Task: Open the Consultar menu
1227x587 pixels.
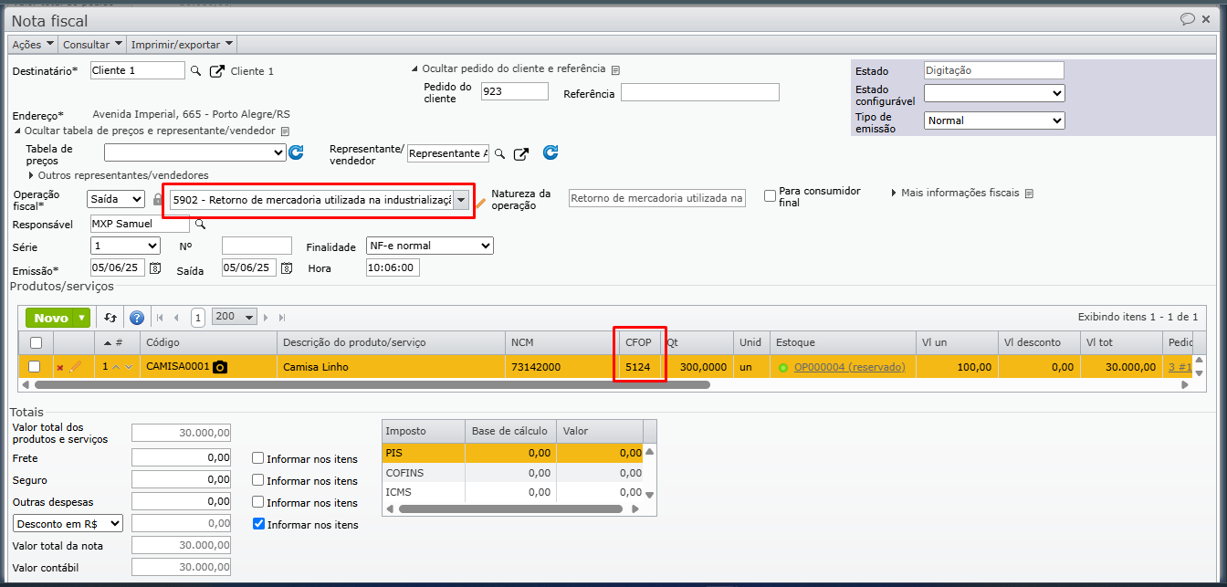Action: pos(93,44)
